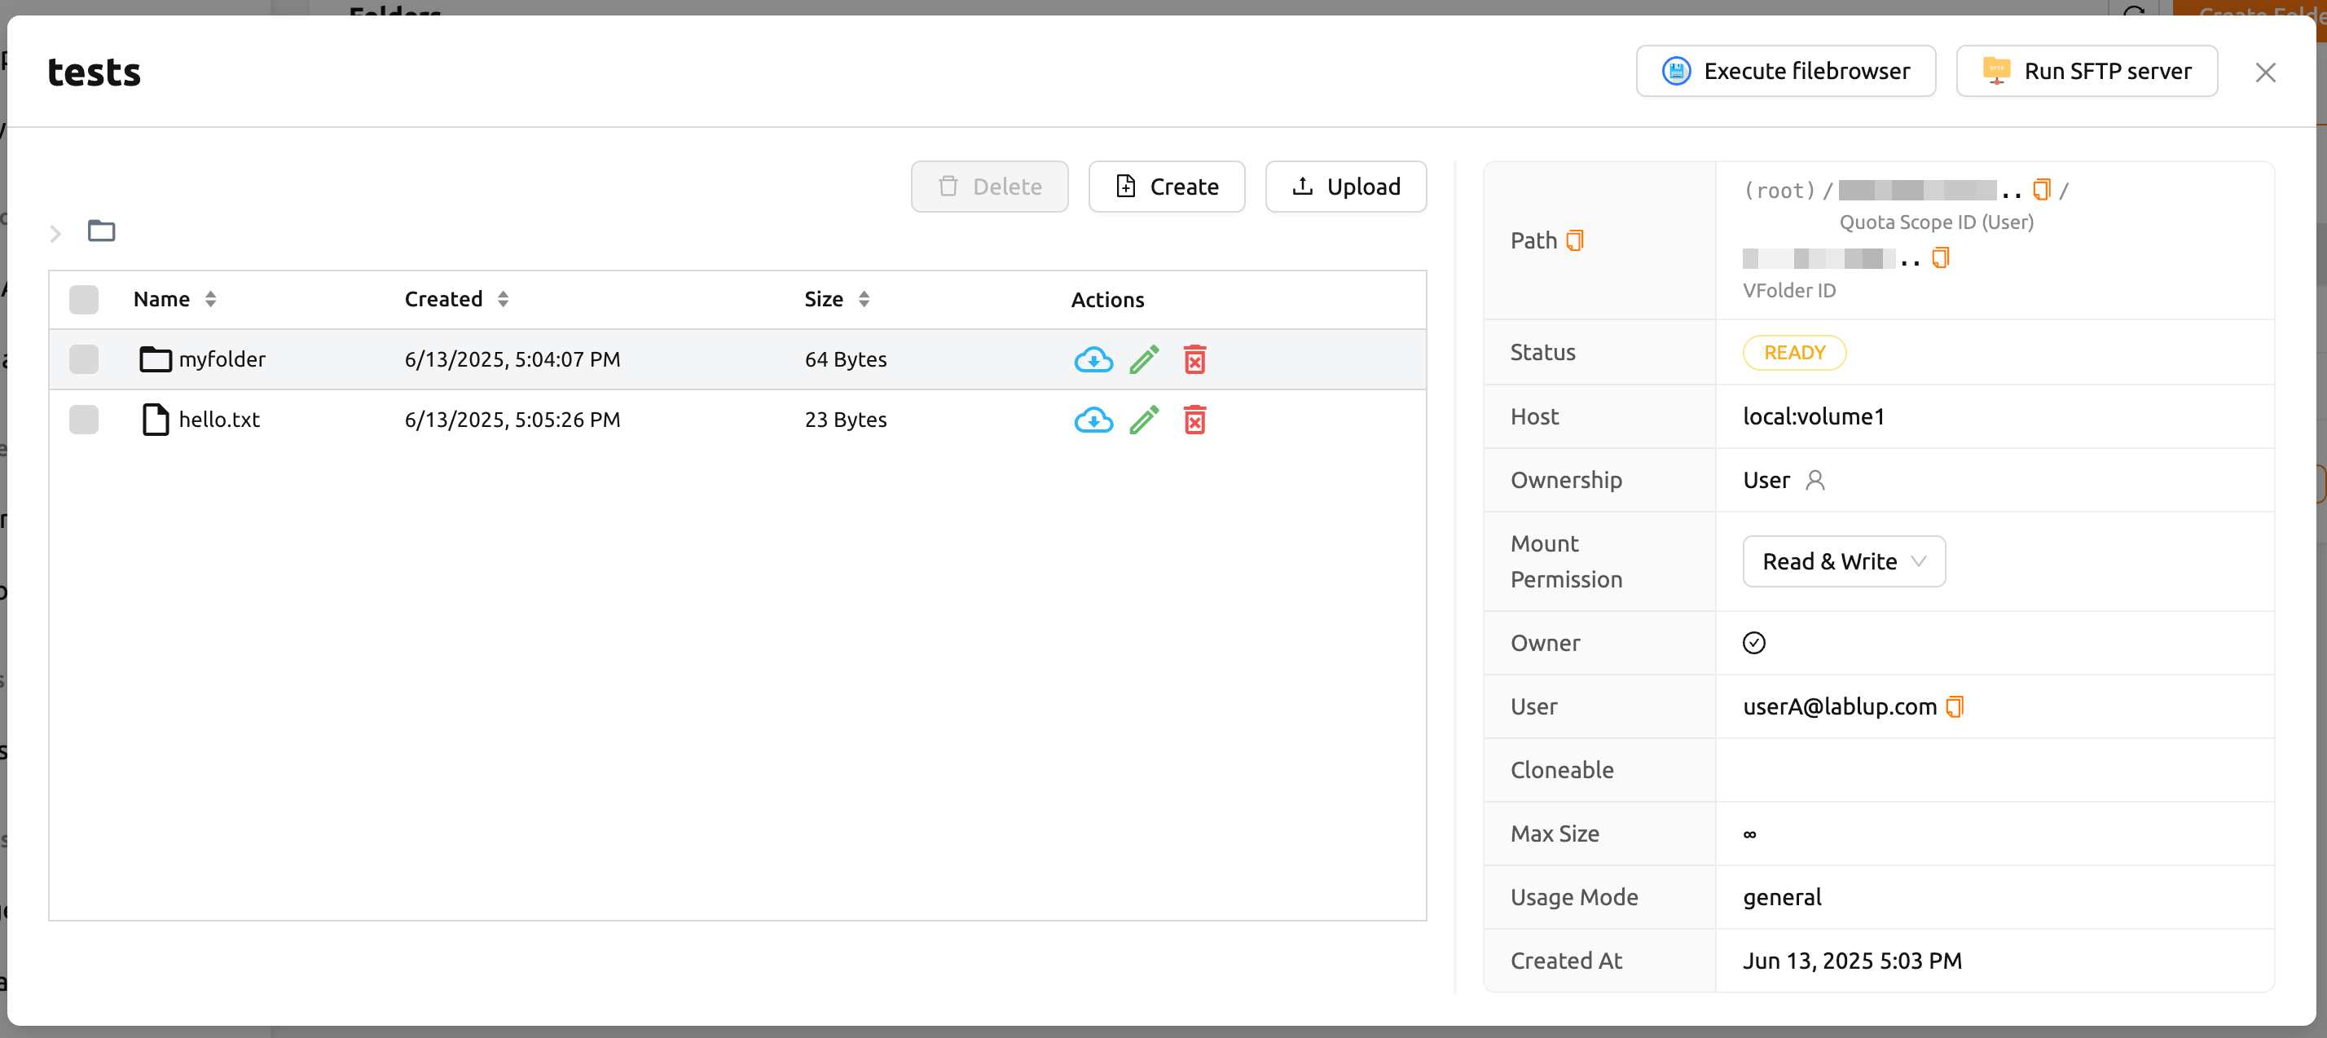This screenshot has width=2327, height=1038.
Task: Click the Actions column header
Action: point(1106,300)
